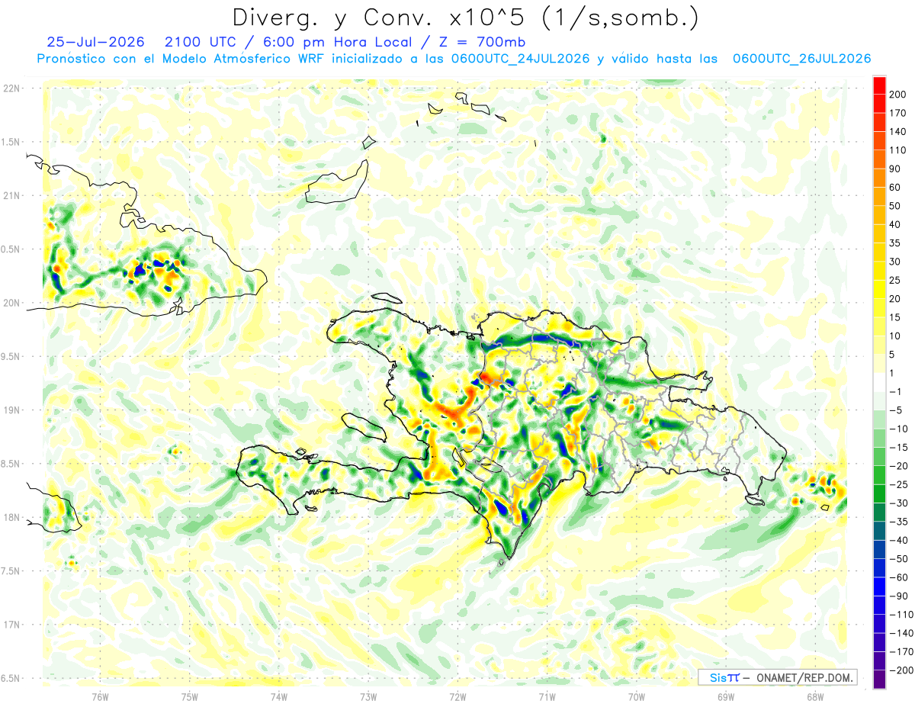Select the "0.5N" latitude label
The image size is (915, 707).
click(x=10, y=249)
